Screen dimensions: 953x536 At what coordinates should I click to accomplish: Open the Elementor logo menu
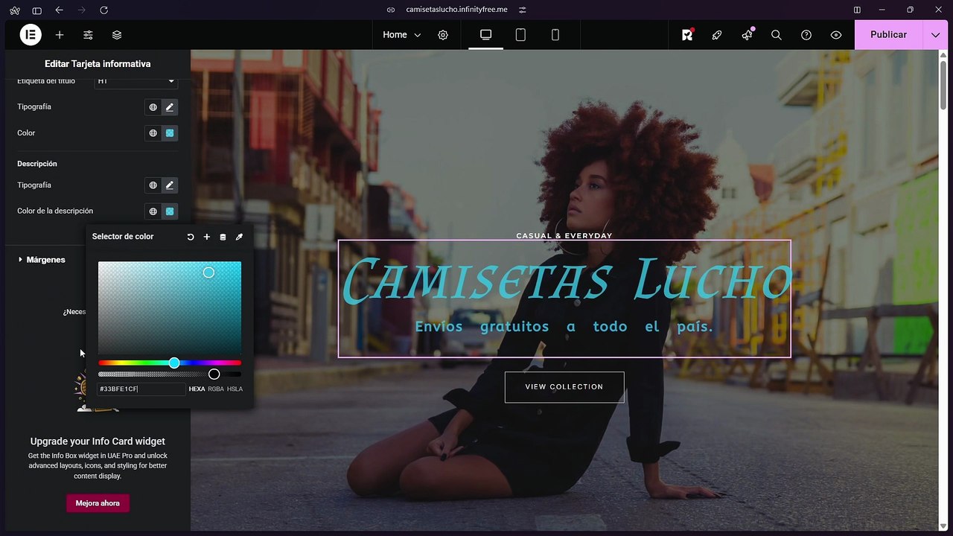[31, 34]
